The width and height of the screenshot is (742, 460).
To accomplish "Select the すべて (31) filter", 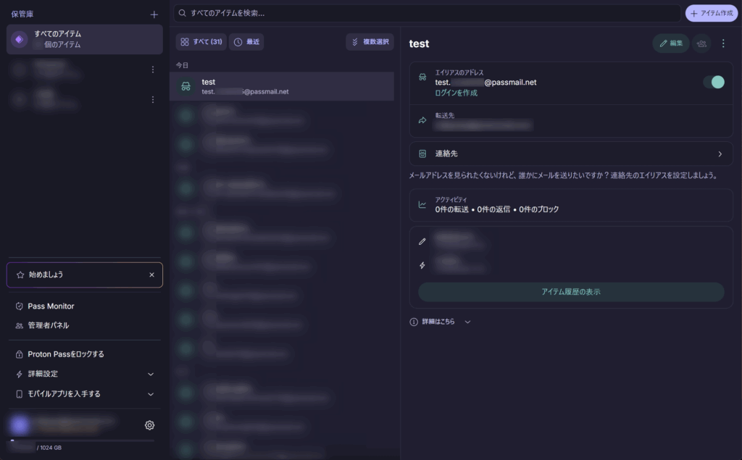I will 201,41.
